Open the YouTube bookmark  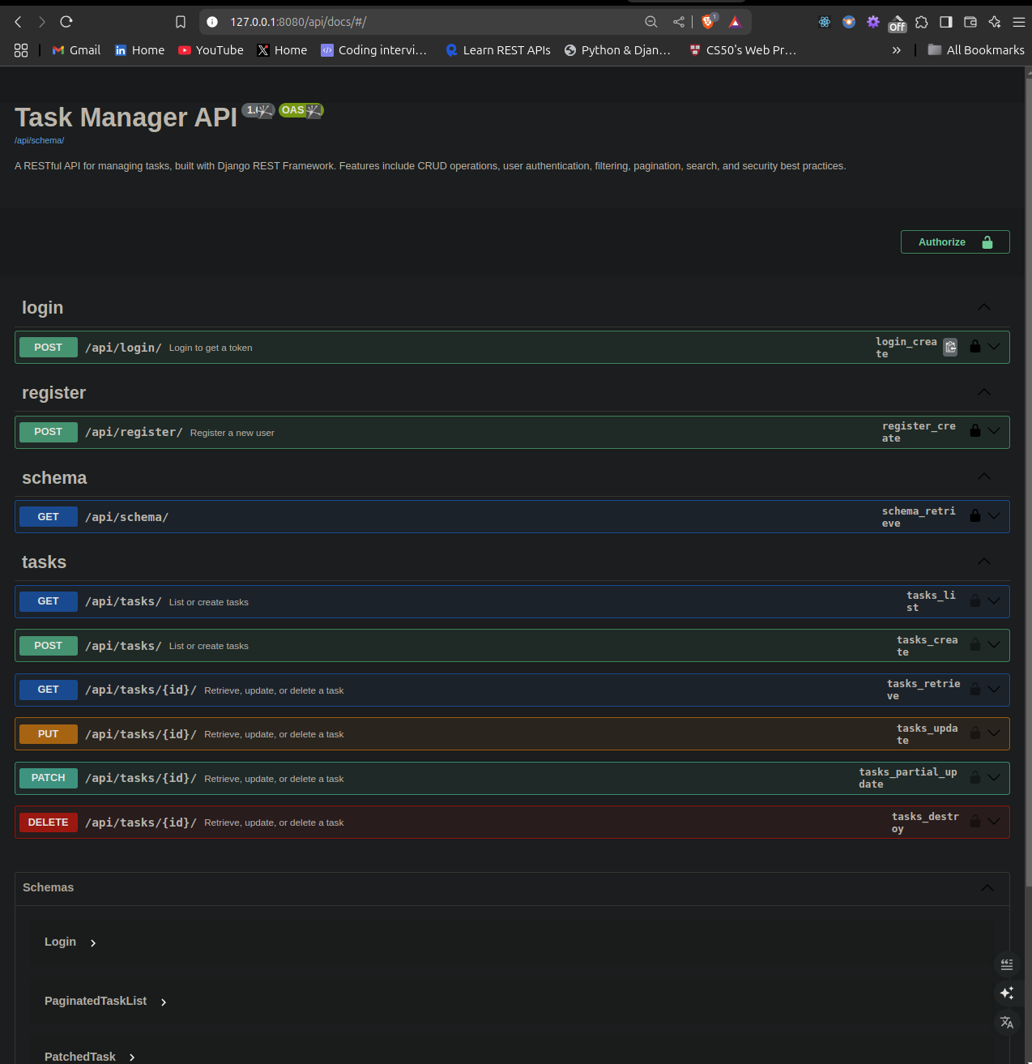(x=211, y=50)
